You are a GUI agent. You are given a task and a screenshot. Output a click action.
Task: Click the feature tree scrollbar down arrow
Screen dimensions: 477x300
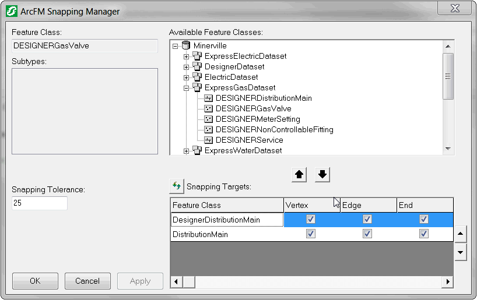tap(448, 149)
